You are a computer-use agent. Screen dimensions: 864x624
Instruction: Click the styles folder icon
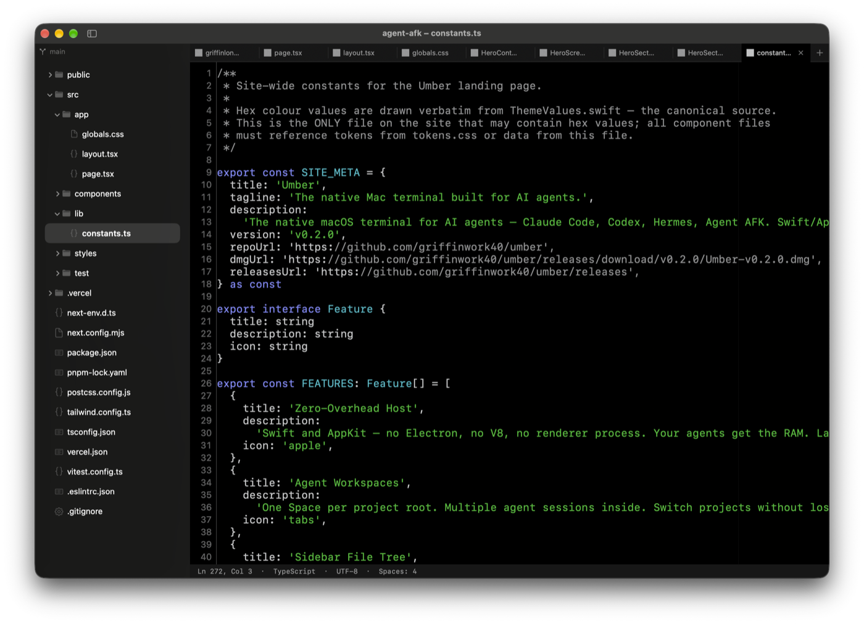[x=67, y=253]
